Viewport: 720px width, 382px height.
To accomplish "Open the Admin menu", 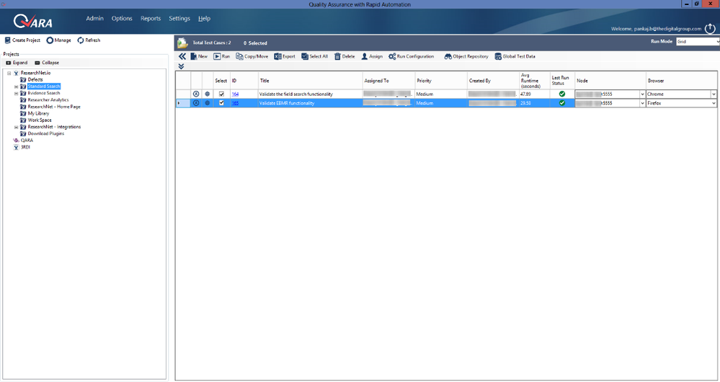I will [94, 18].
